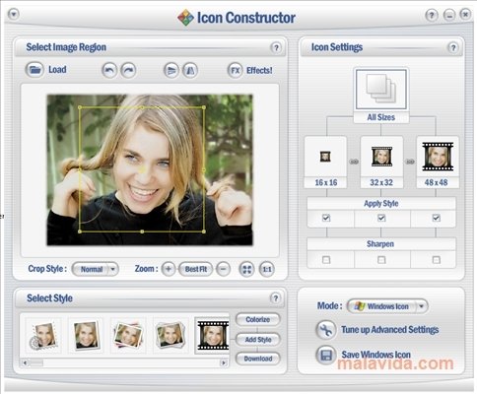Select the film strip style thumbnail

pyautogui.click(x=212, y=336)
